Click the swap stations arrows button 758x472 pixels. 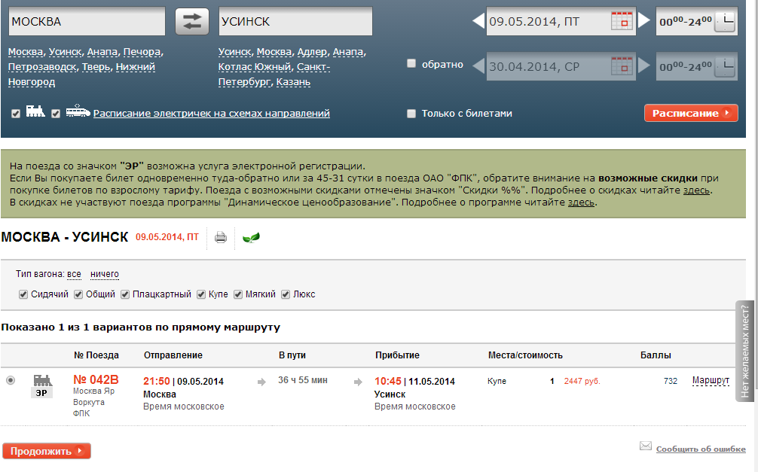point(191,22)
